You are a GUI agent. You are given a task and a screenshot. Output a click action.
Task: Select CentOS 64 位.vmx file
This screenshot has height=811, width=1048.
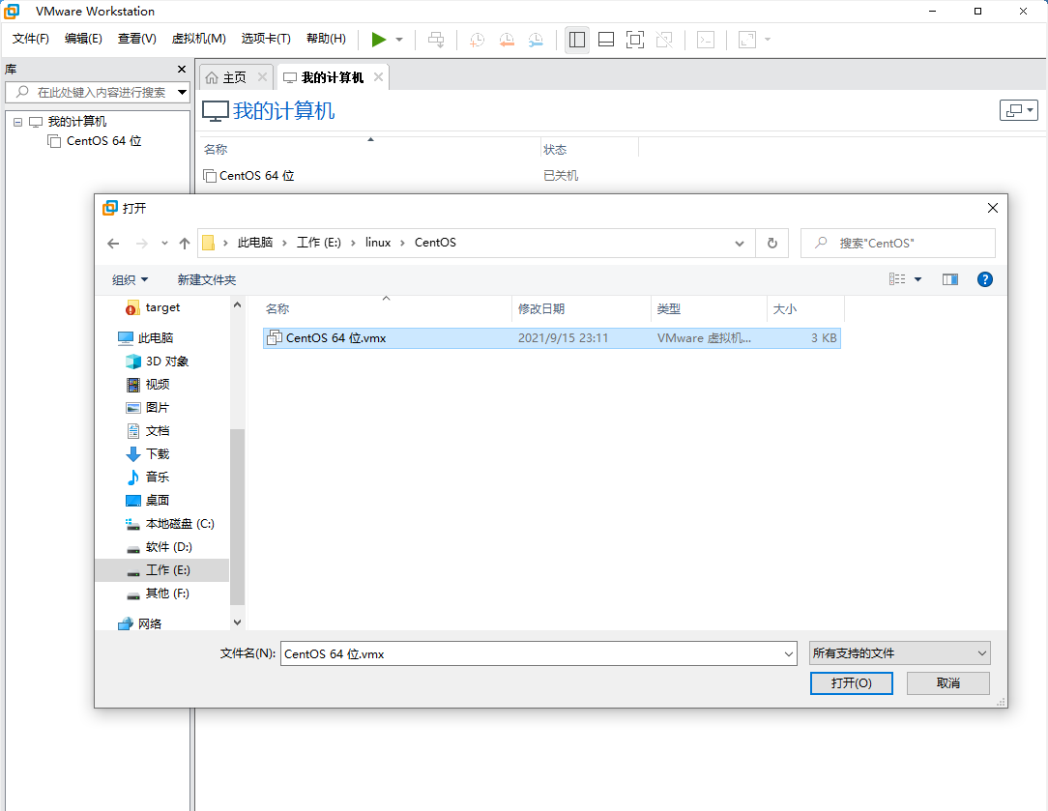tap(551, 338)
